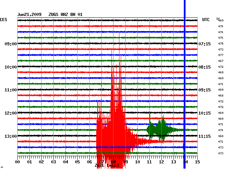
Task: Click minute tick label 03
Action: [x=53, y=162]
